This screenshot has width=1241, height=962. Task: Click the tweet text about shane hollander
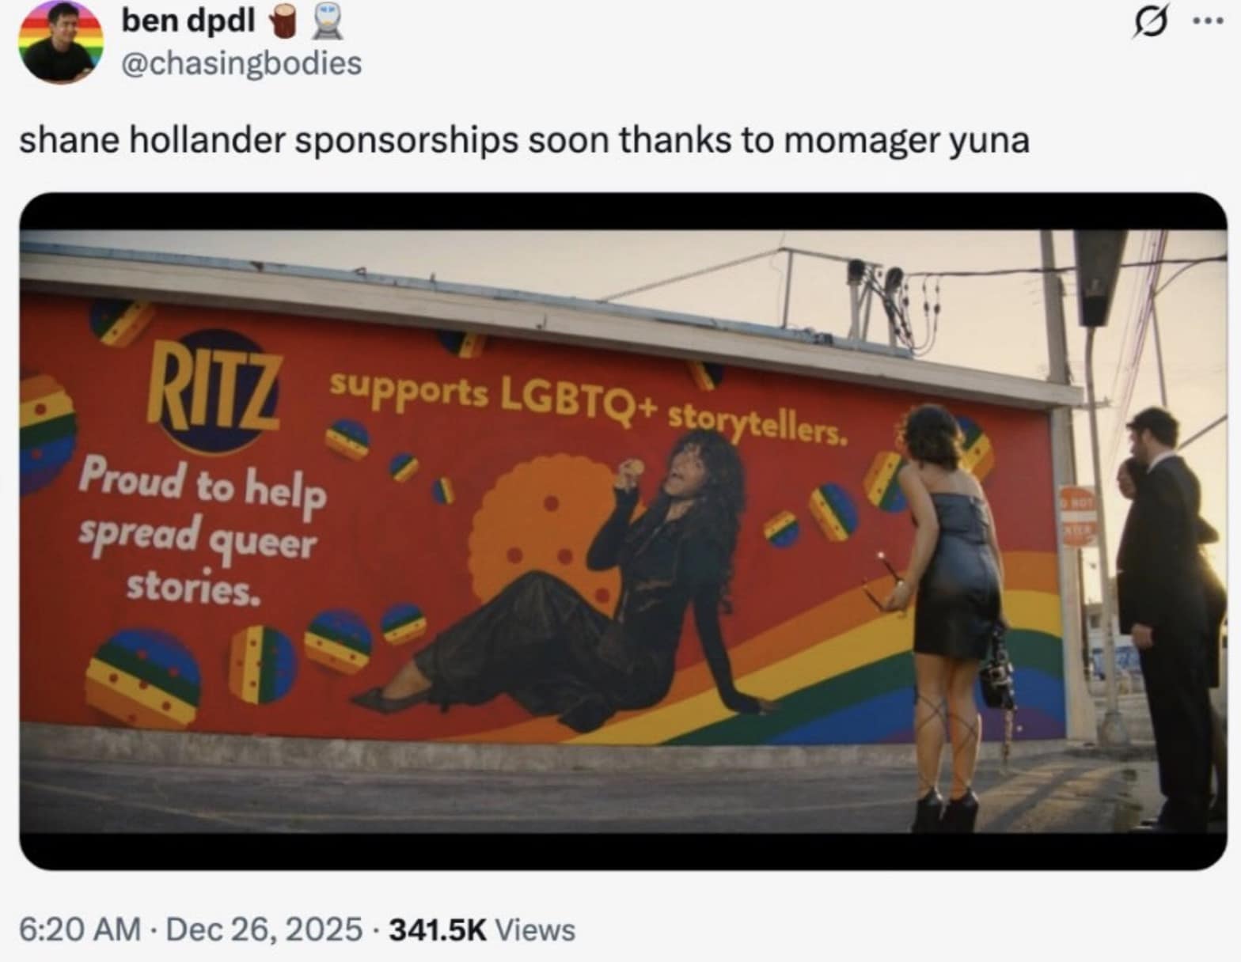pos(524,141)
